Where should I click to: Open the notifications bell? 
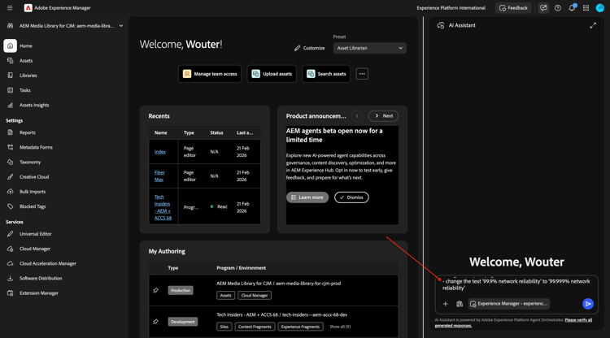572,8
